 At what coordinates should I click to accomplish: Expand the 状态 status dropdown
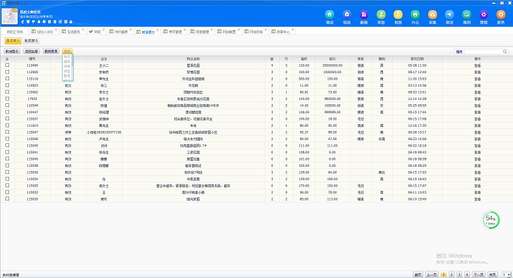point(67,51)
